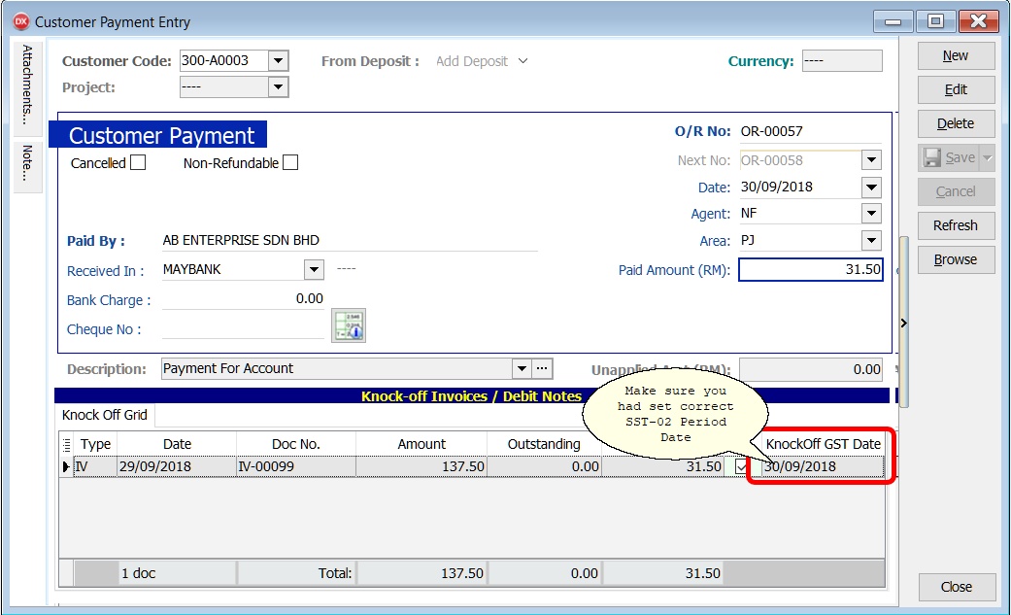Click the New button
The image size is (1011, 615).
tap(956, 55)
